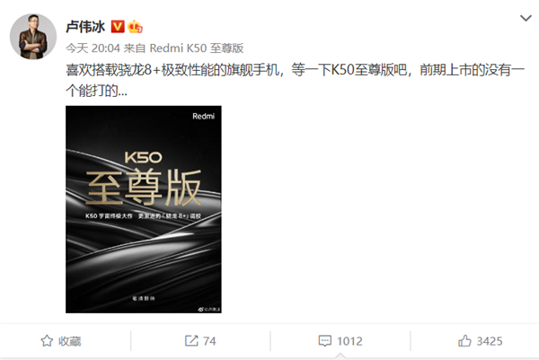Click the source link Redmi K50 至尊版
The image size is (539, 360).
coord(197,48)
